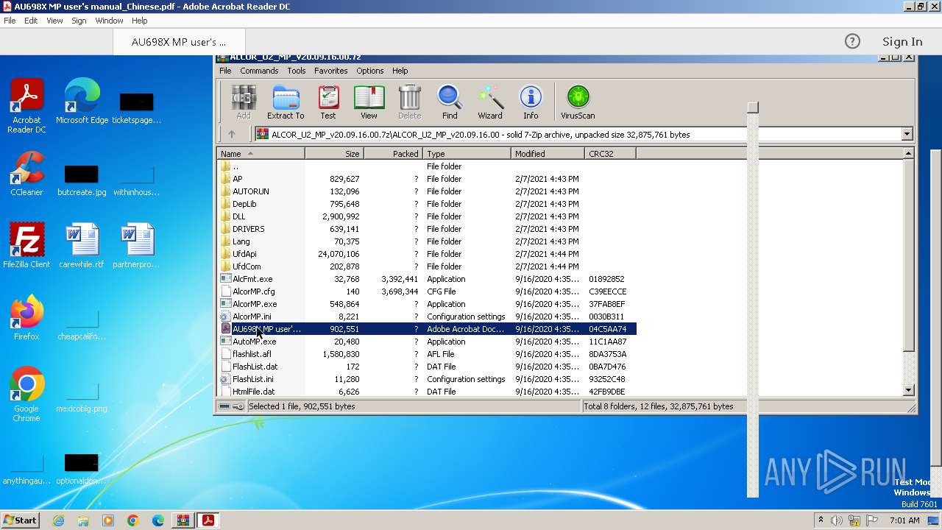Expand the archive path dropdown
Viewport: 942px width, 530px height.
(907, 134)
